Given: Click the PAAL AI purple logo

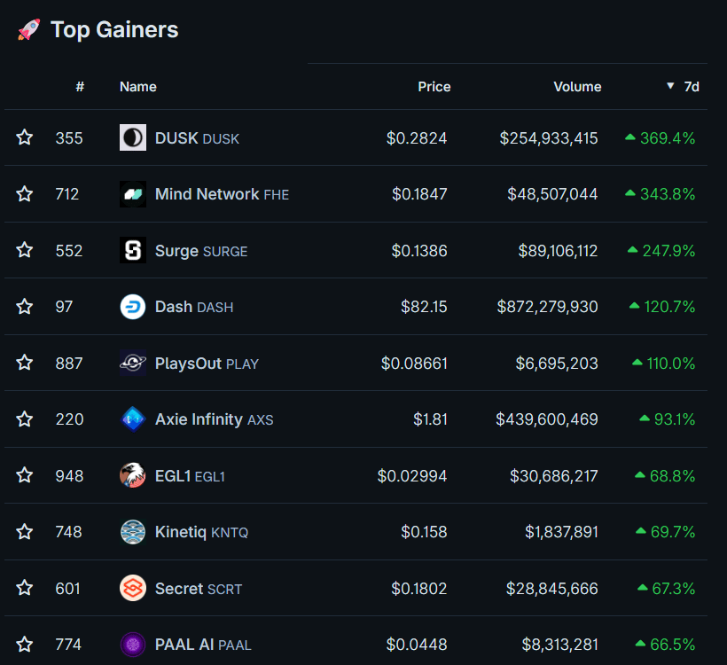Looking at the screenshot, I should [133, 644].
